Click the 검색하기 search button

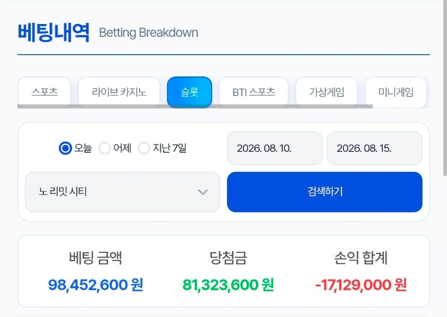pyautogui.click(x=325, y=192)
